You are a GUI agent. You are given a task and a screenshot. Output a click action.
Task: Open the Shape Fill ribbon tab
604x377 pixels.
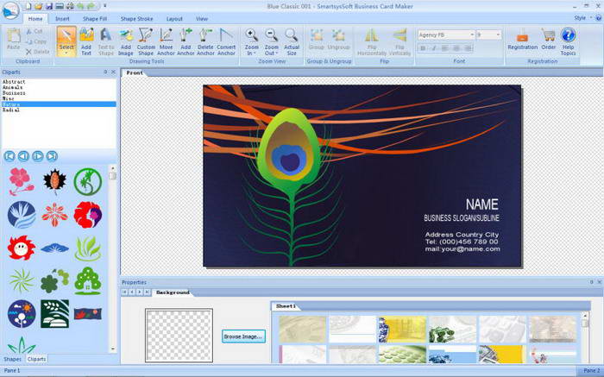click(x=95, y=18)
